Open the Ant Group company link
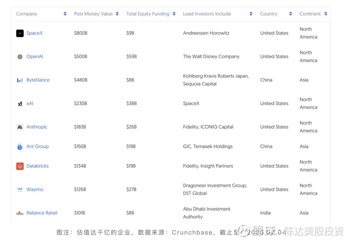354x242 pixels. coord(38,146)
